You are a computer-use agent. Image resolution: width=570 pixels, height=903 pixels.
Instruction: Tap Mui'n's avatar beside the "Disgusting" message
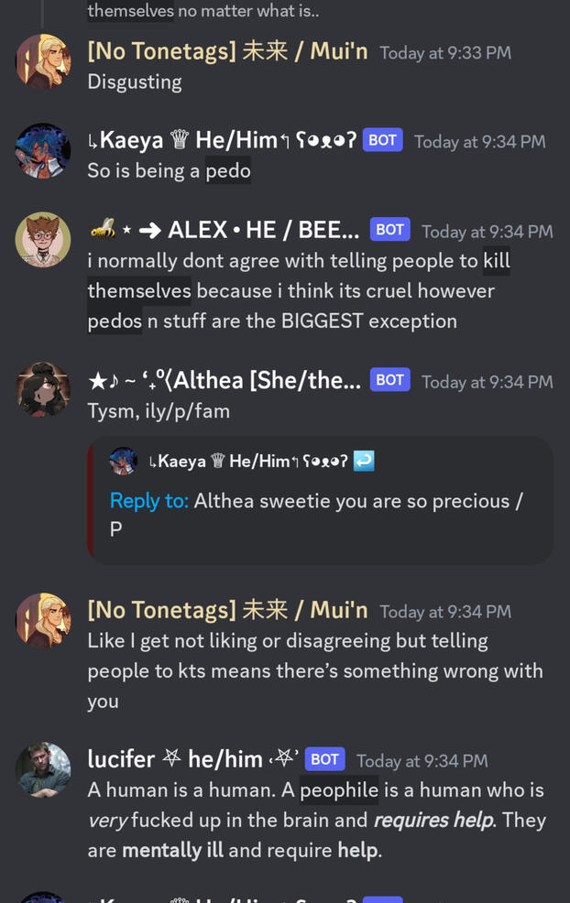coord(43,61)
